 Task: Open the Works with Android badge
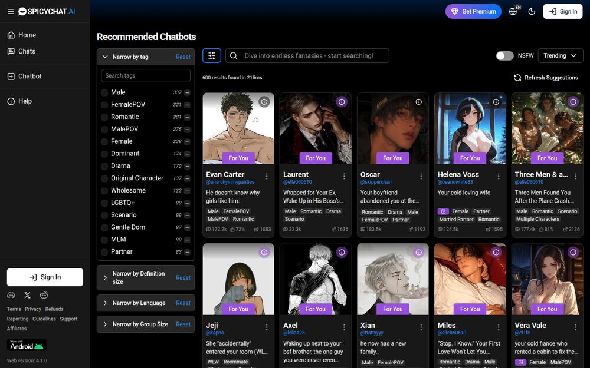point(27,344)
